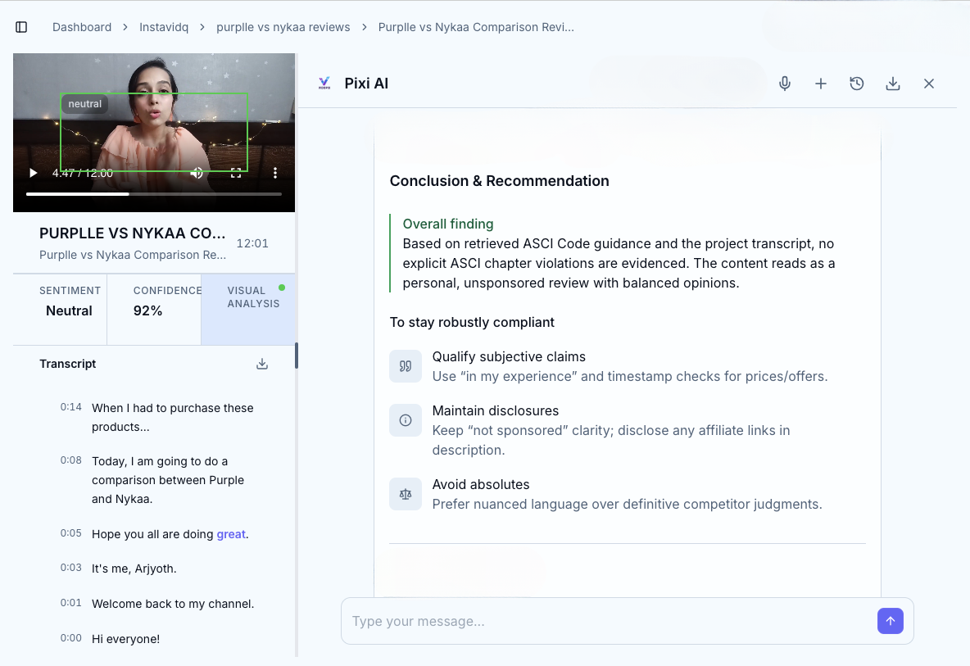Viewport: 970px width, 666px height.
Task: Close the Pixi AI panel
Action: coord(928,84)
